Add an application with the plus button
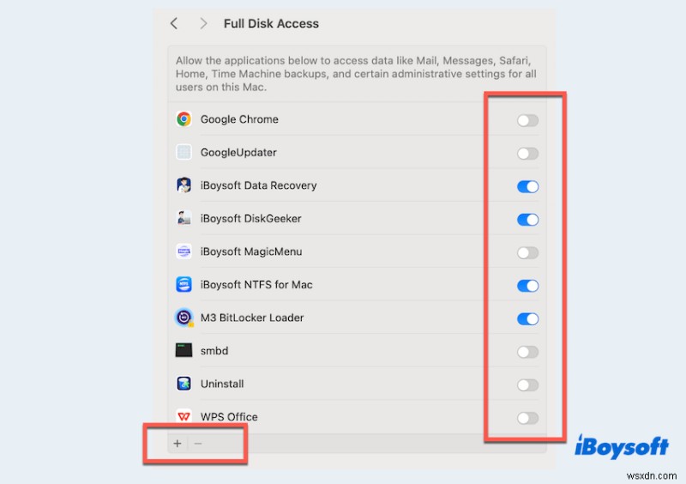The height and width of the screenshot is (484, 686). [178, 444]
